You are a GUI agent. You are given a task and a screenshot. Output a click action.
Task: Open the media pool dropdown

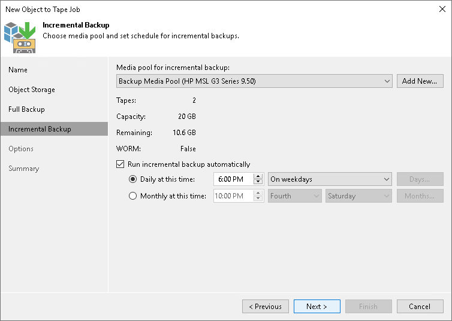pyautogui.click(x=254, y=81)
